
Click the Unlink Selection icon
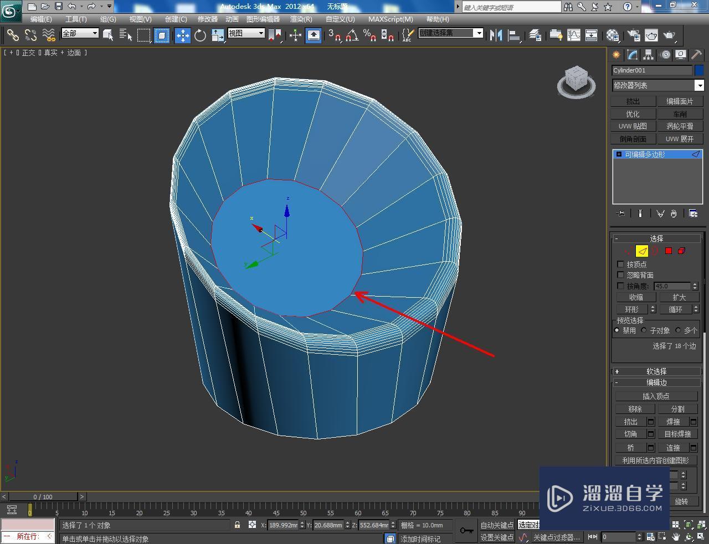(x=31, y=35)
